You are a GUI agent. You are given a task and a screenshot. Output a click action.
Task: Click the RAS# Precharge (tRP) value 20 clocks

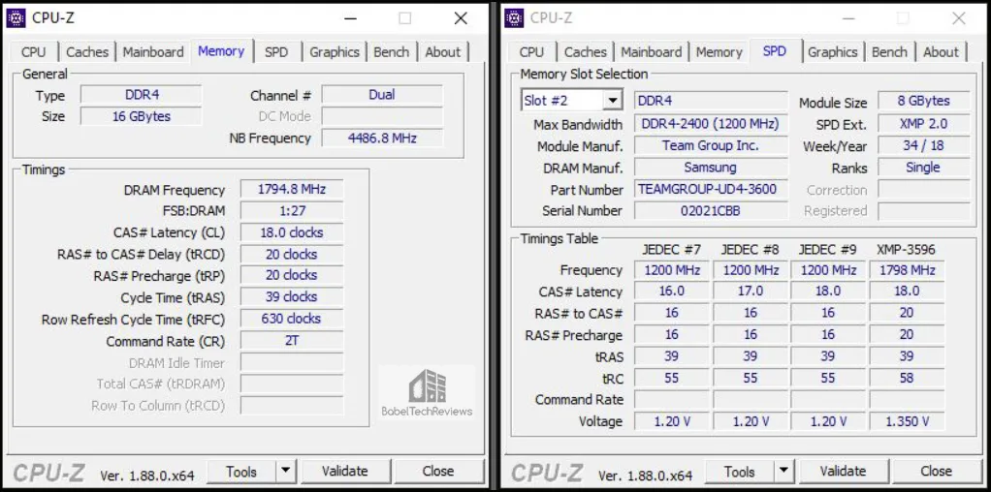292,275
